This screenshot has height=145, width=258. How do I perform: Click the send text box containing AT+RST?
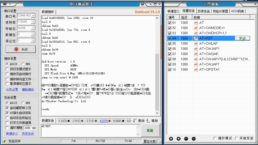tap(89, 130)
